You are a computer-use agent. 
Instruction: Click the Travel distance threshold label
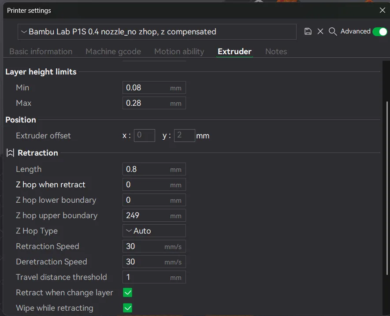point(61,277)
